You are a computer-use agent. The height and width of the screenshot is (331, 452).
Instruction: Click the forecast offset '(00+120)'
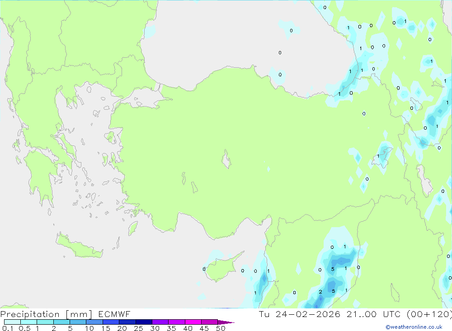click(x=429, y=314)
